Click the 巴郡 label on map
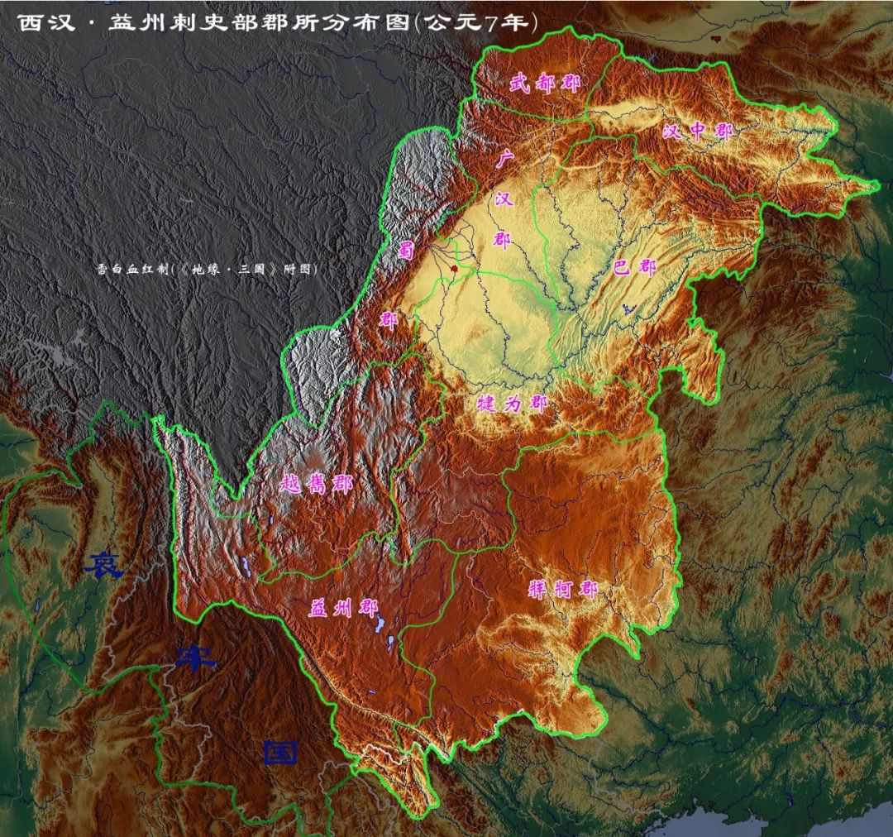The height and width of the screenshot is (837, 893). (x=635, y=267)
